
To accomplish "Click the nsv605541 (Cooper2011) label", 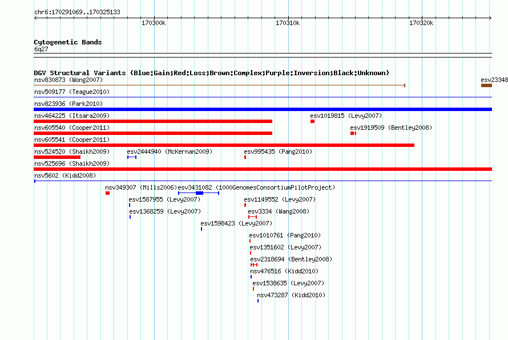I will (x=72, y=140).
